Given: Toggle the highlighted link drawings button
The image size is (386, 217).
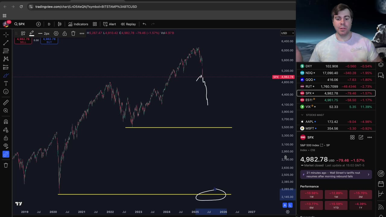Looking at the screenshot, I should (x=6, y=154).
